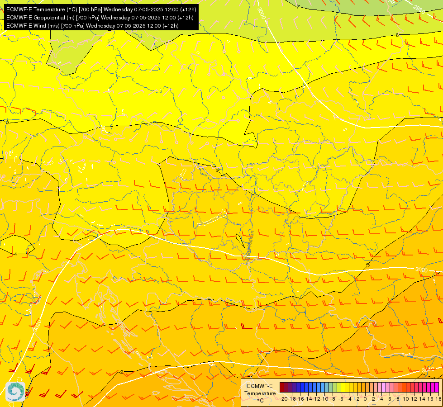Click the 3040 geopotential contour label
The height and width of the screenshot is (407, 443).
click(x=428, y=370)
